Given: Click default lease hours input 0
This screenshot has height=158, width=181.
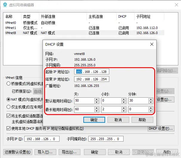Looking at the screenshot, I should pos(112,101).
